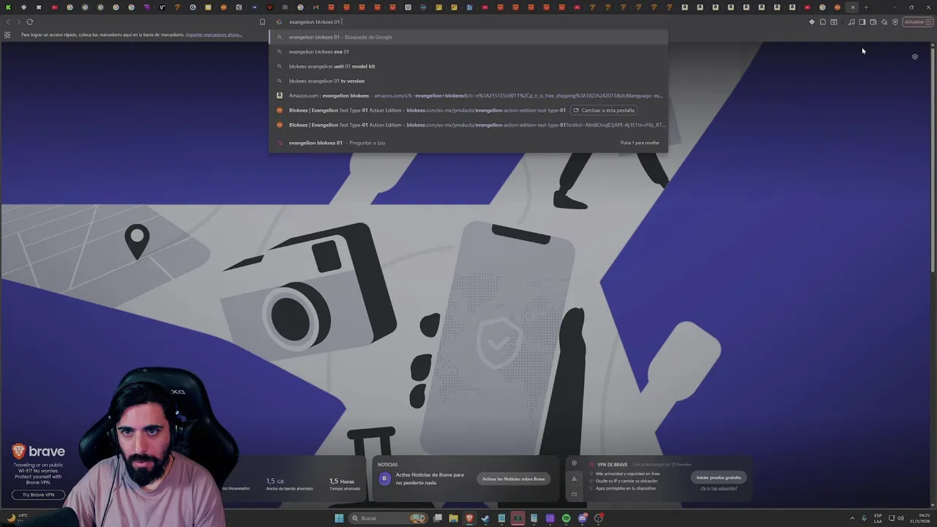Open Windows Start menu
This screenshot has width=937, height=527.
click(339, 518)
